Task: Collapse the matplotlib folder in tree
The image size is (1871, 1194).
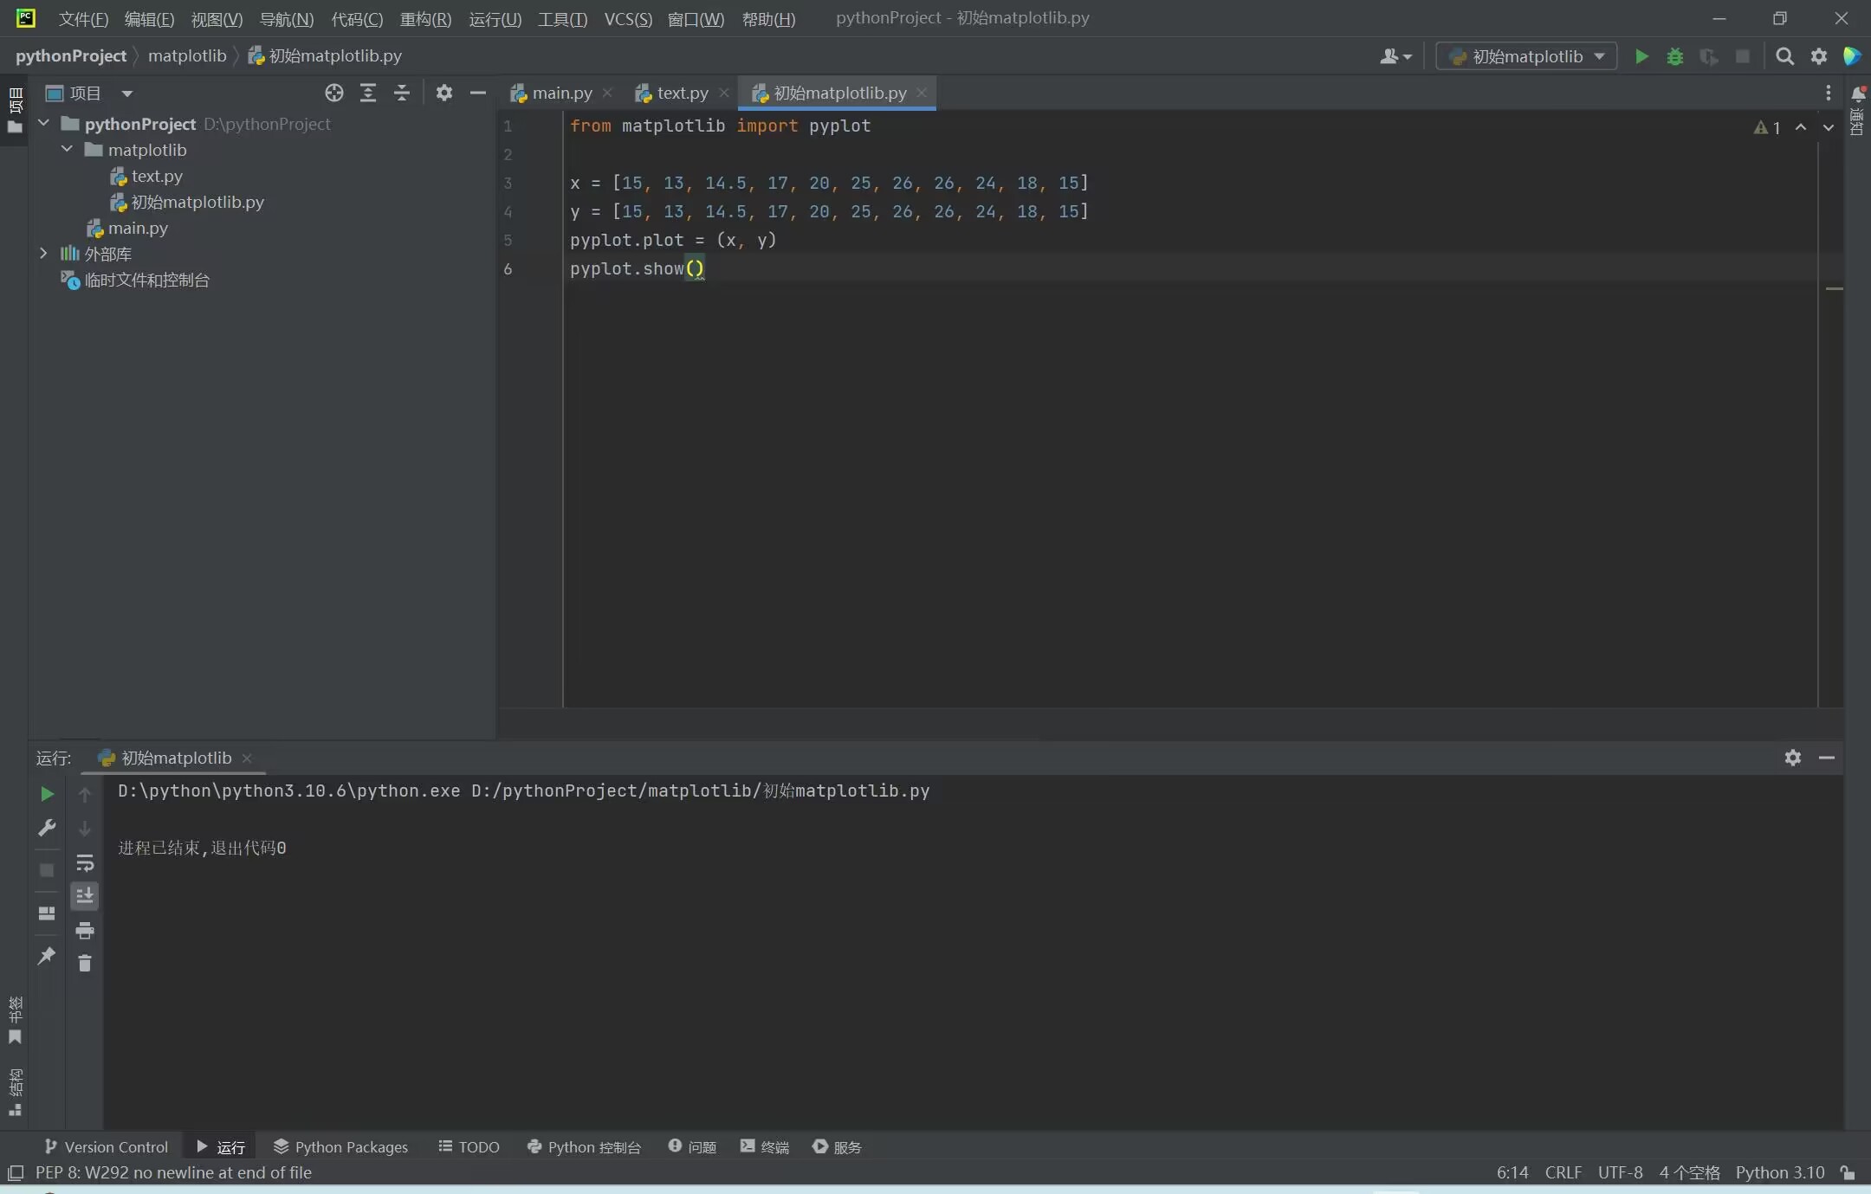Action: pos(67,150)
